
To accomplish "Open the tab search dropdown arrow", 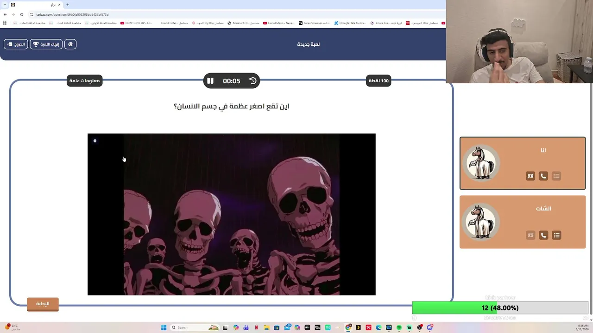I will 4,5.
